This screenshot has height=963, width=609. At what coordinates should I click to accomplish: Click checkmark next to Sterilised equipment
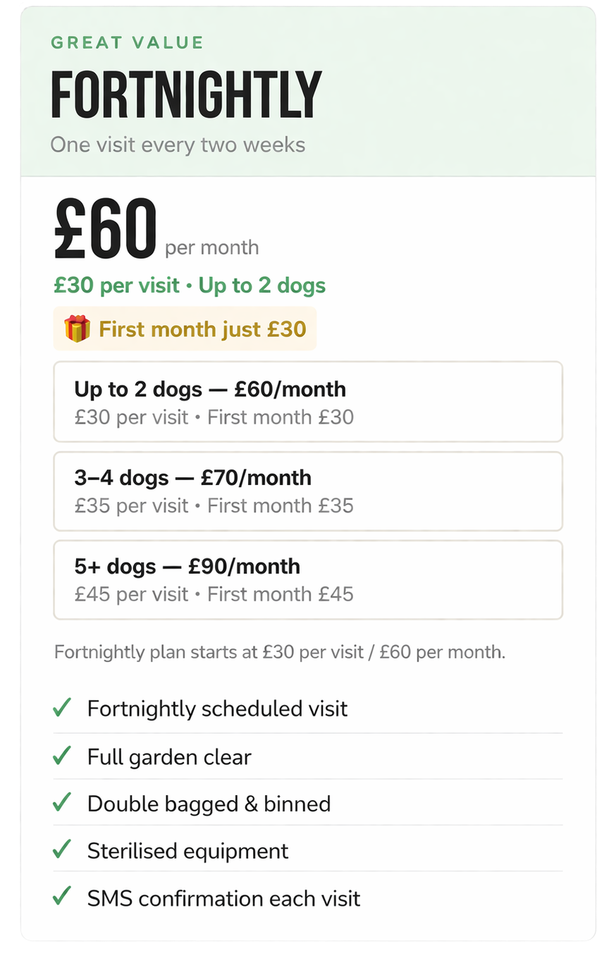click(x=62, y=849)
